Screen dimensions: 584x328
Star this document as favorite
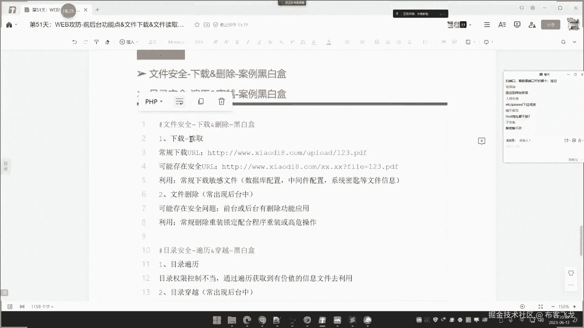[197, 25]
